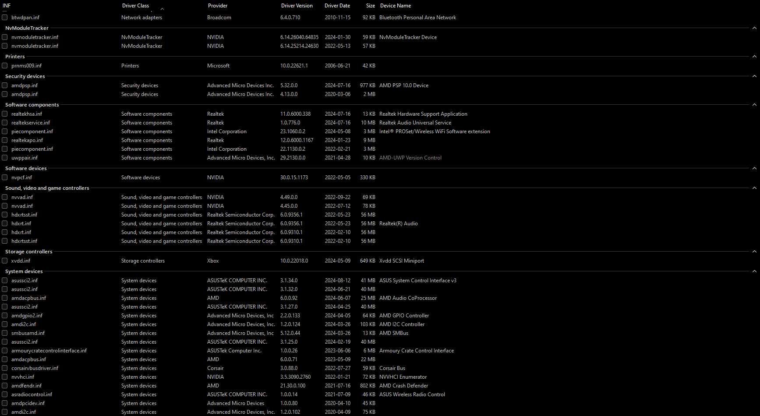This screenshot has width=760, height=416.
Task: Click the 977 KB size value
Action: pos(368,85)
